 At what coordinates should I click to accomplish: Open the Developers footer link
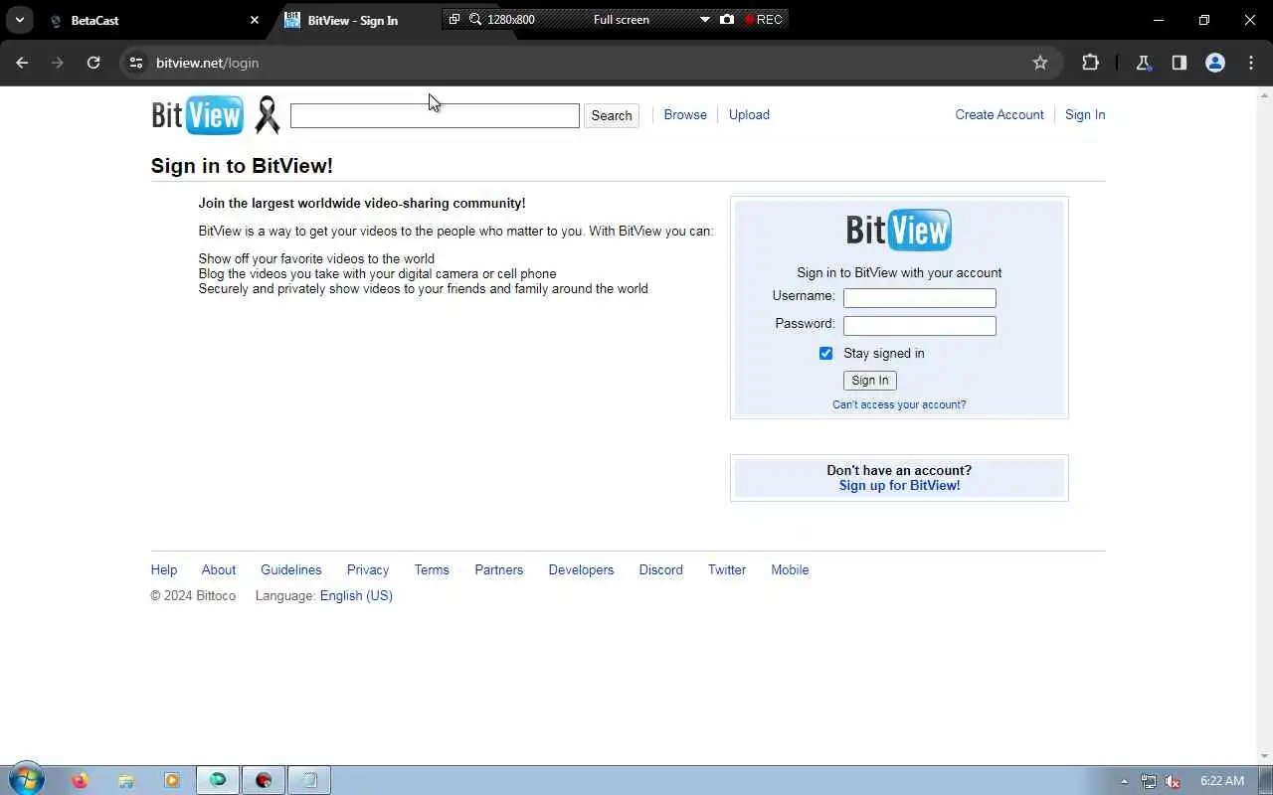click(581, 569)
